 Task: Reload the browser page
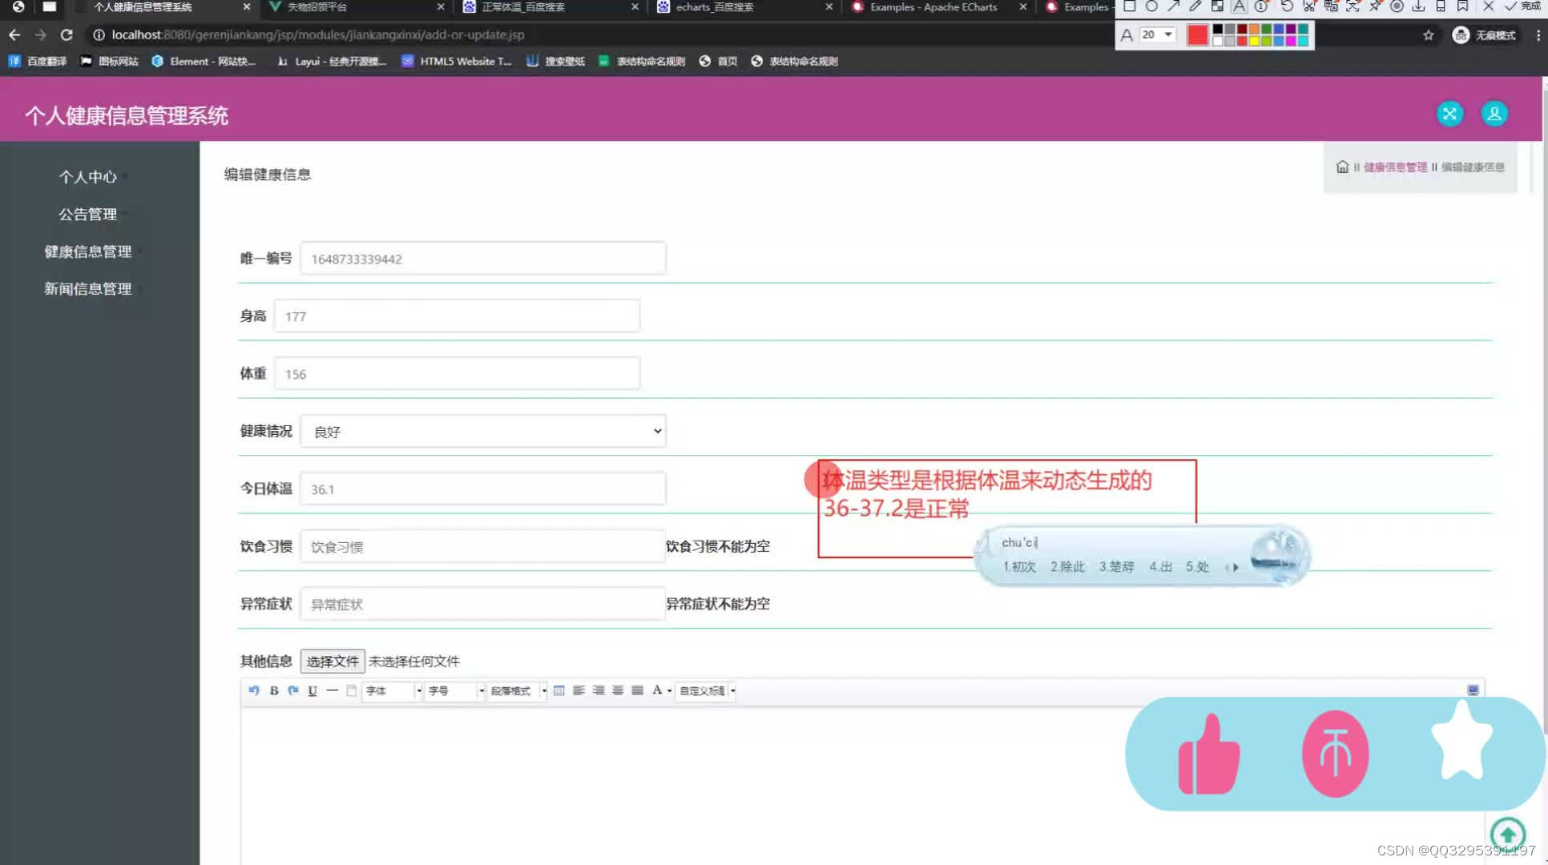67,35
